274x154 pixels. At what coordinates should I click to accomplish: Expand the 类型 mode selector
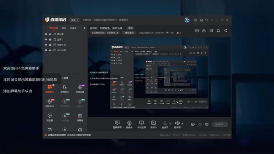pyautogui.click(x=74, y=20)
